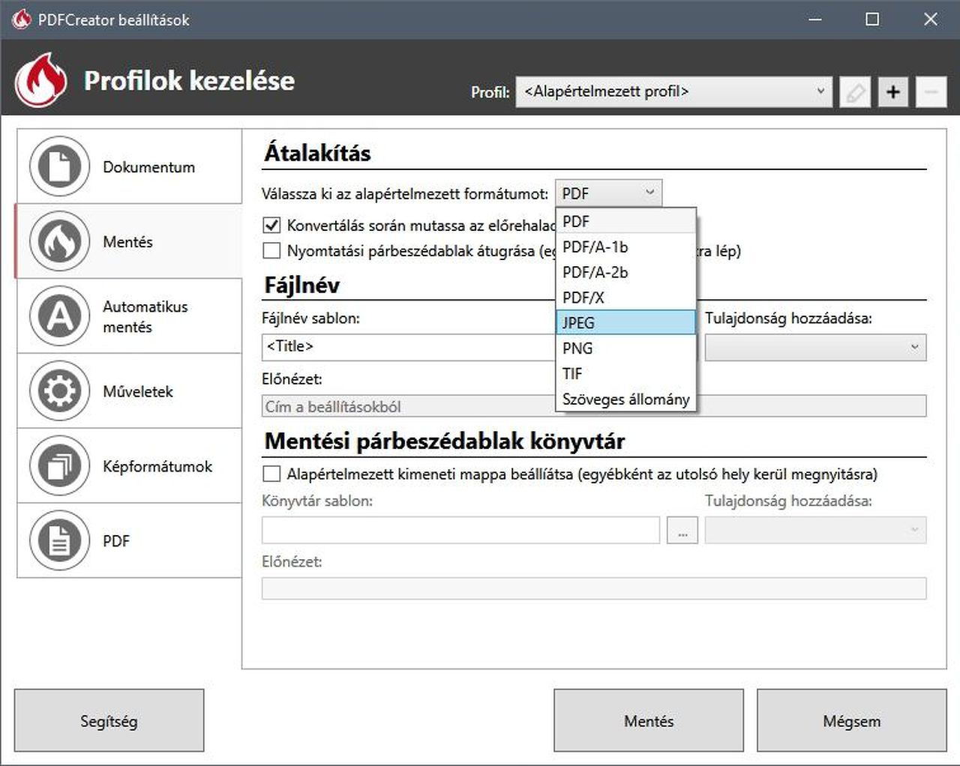Click the Cím a beállításokból preview field
960x766 pixels.
594,406
